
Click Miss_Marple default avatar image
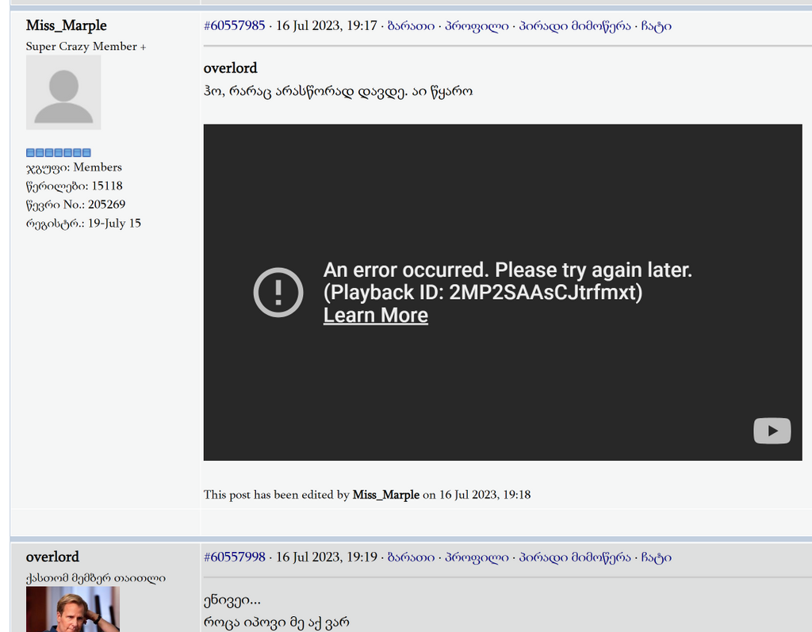coord(63,92)
